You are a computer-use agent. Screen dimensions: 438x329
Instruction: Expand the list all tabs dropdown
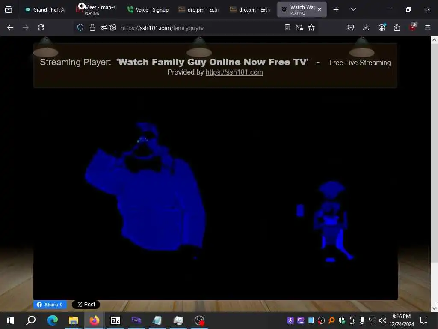point(353,10)
